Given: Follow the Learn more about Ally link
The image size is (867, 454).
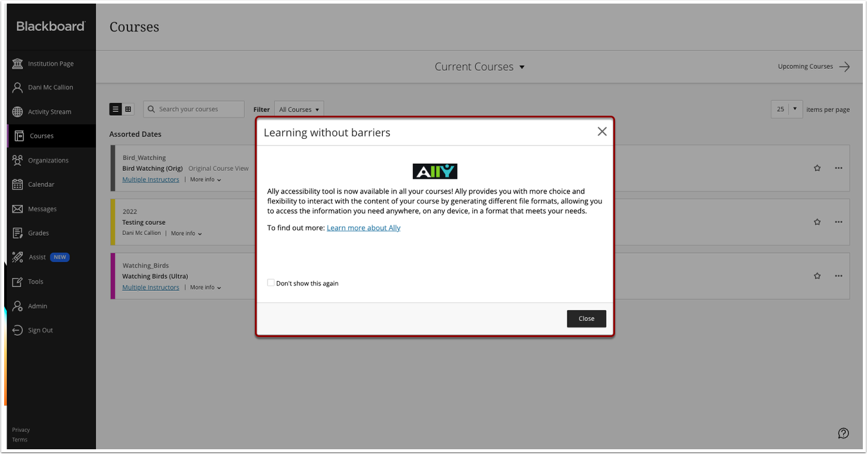Looking at the screenshot, I should pos(363,227).
